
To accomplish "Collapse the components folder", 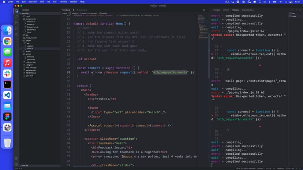I will [x=30, y=19].
